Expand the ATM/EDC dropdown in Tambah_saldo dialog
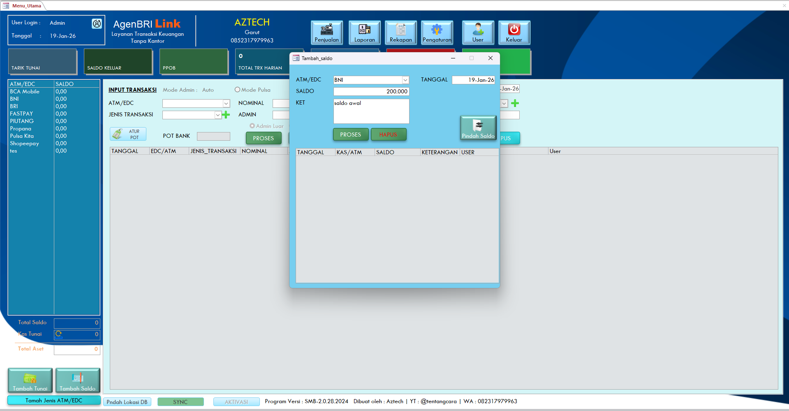This screenshot has width=789, height=411. click(405, 80)
